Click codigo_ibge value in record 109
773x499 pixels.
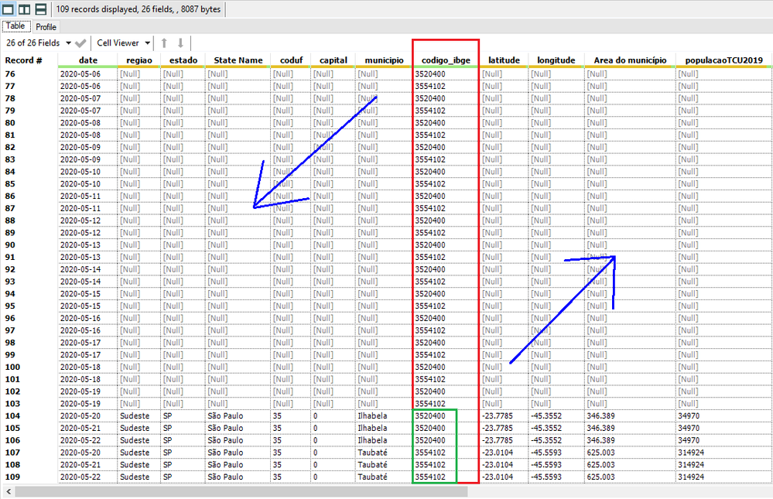(430, 477)
